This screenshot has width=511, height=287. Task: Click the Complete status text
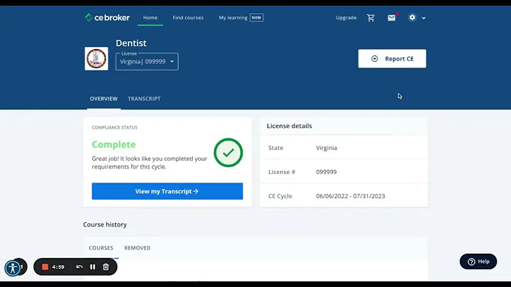(x=114, y=144)
